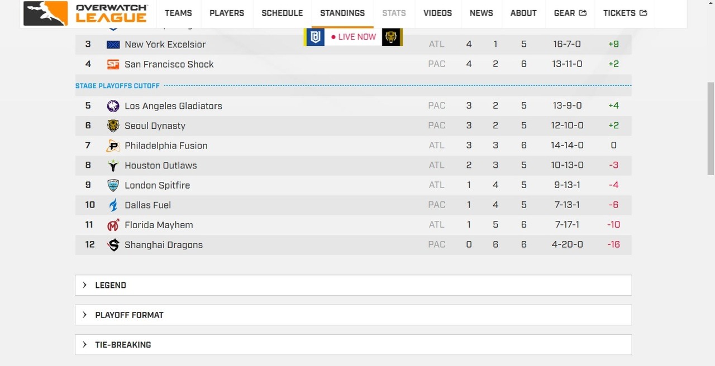Click the Dallas Fuel team logo

(x=113, y=205)
